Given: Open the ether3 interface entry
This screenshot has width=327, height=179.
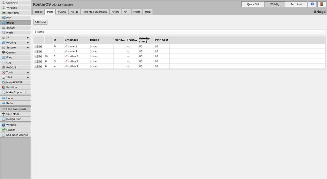Looking at the screenshot, I should pyautogui.click(x=74, y=61).
